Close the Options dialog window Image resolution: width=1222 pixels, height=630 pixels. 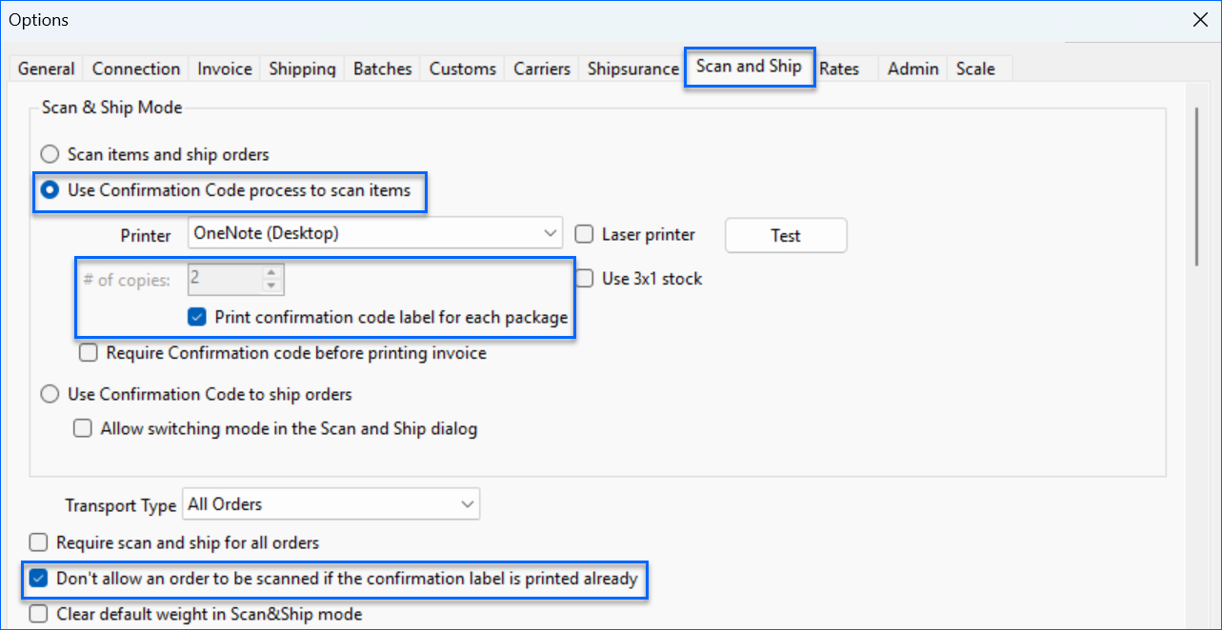(x=1198, y=20)
